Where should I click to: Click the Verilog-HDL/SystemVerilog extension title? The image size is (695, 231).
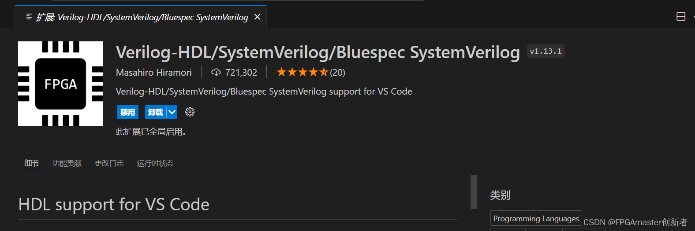pos(318,52)
